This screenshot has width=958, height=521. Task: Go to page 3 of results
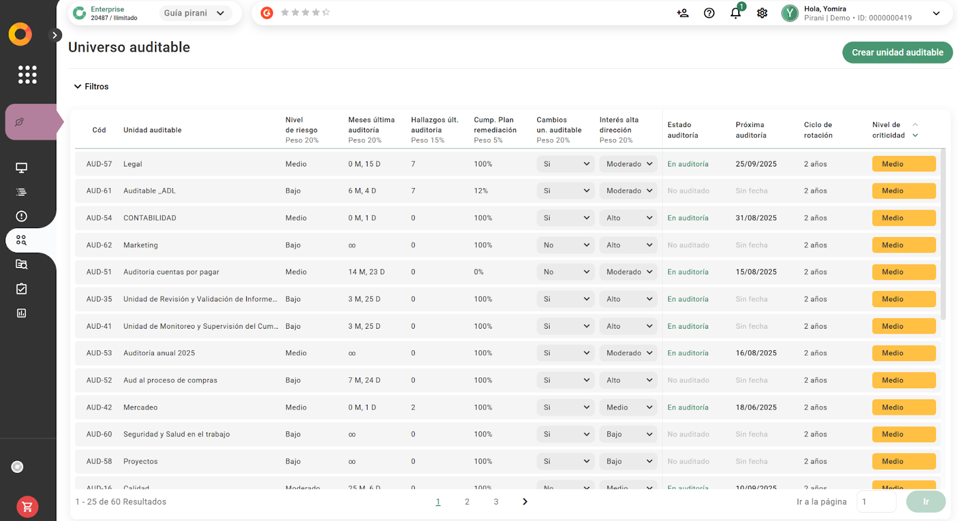pos(496,502)
